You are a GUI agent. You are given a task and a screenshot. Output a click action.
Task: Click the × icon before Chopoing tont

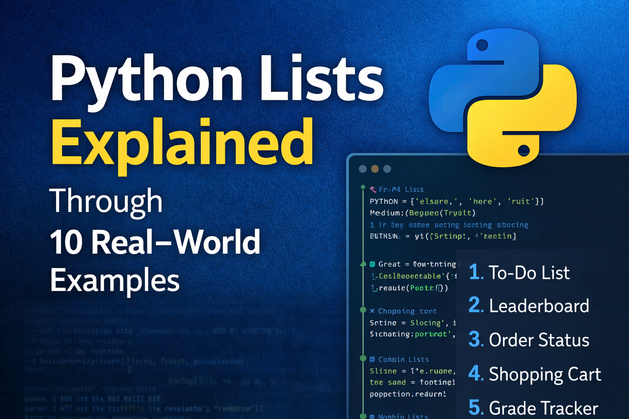click(x=372, y=311)
